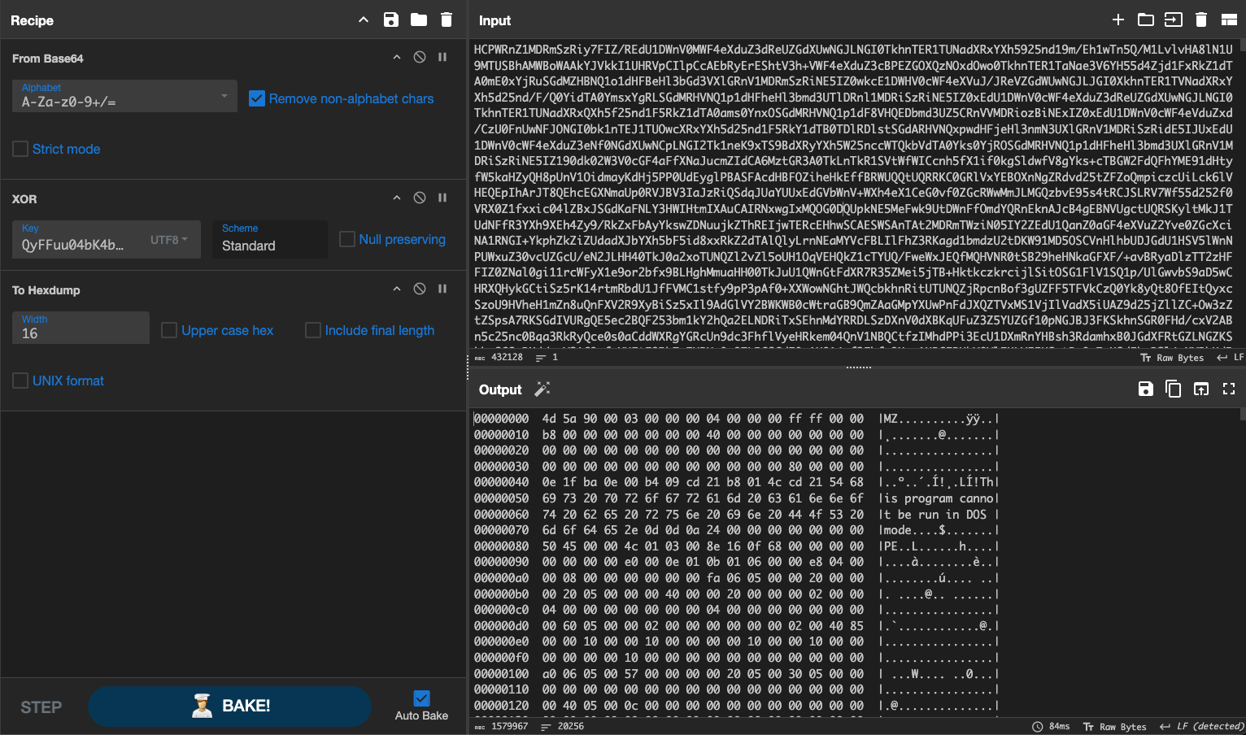The image size is (1246, 735).
Task: Pause at the XOR operation breakpoint
Action: (x=442, y=198)
